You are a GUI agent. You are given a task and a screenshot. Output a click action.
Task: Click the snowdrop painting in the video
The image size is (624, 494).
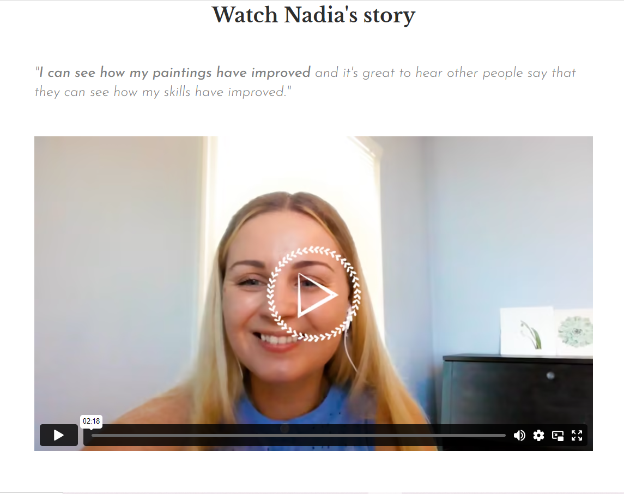[528, 331]
